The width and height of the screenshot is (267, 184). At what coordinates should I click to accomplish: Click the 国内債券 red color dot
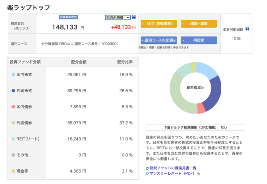tap(13, 107)
